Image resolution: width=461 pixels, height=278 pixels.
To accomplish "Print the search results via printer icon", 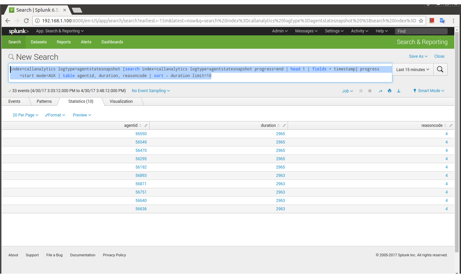I will tap(389, 91).
